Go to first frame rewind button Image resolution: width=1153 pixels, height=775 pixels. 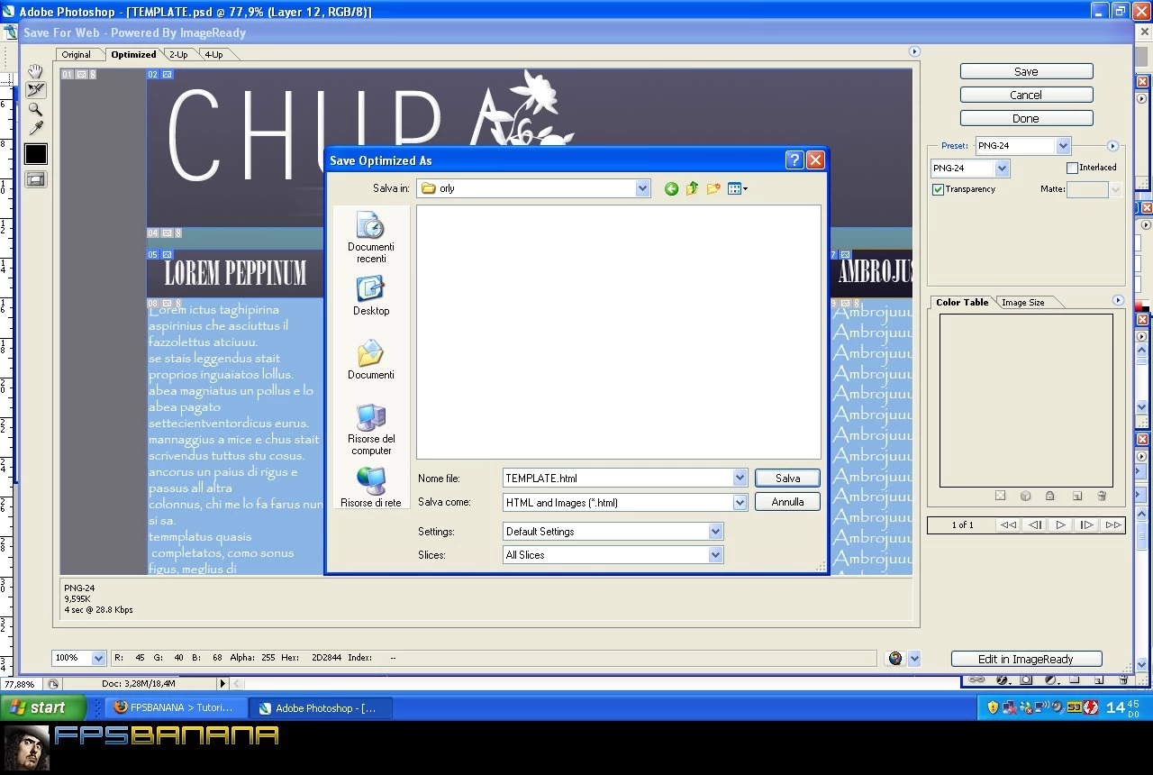tap(1009, 524)
